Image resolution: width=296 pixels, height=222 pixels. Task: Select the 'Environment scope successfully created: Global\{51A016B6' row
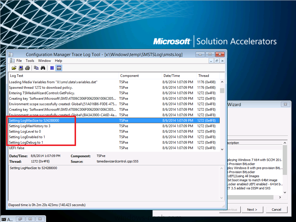[114, 104]
